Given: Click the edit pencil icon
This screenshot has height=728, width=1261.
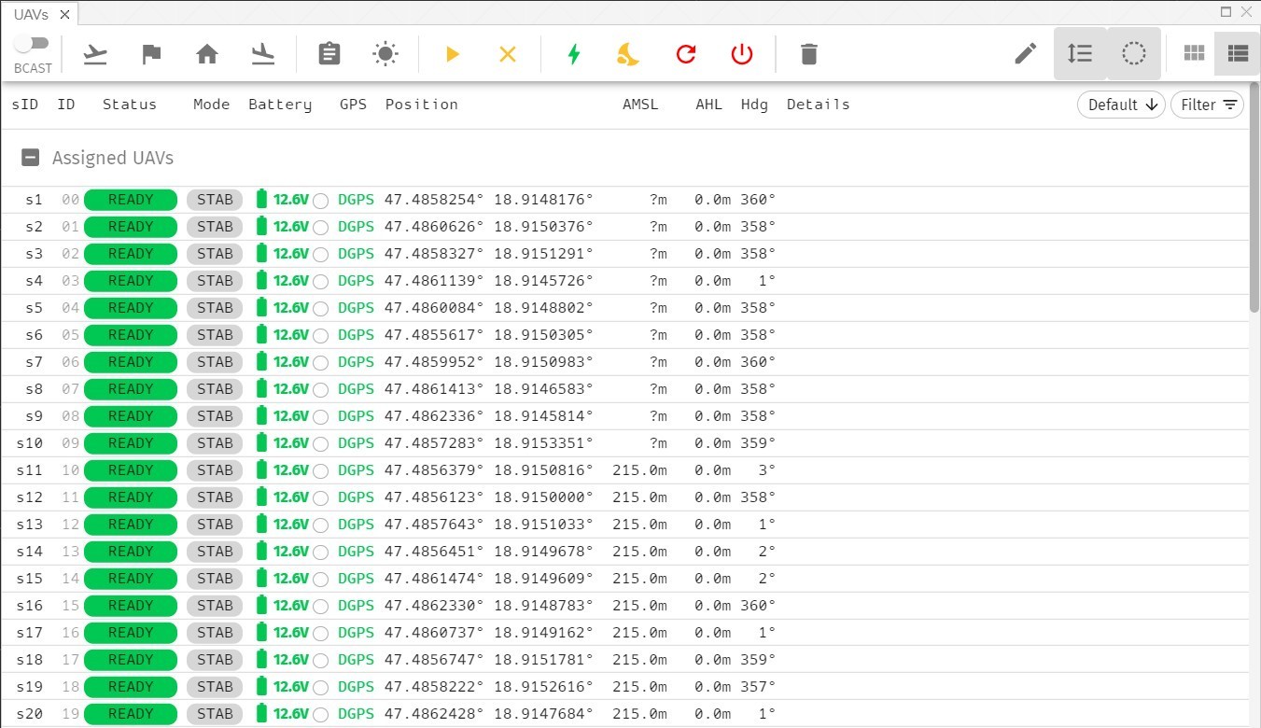Looking at the screenshot, I should pos(1024,54).
